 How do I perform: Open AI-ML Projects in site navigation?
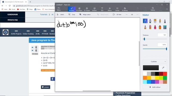tap(16, 32)
